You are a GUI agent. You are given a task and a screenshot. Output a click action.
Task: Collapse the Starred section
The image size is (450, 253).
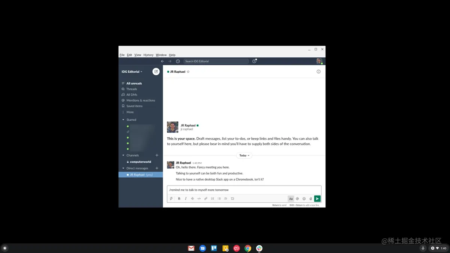(123, 120)
